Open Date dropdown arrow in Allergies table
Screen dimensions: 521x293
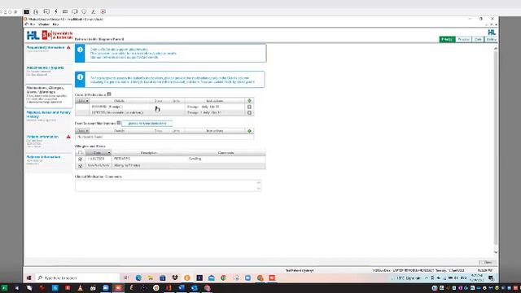pos(108,153)
